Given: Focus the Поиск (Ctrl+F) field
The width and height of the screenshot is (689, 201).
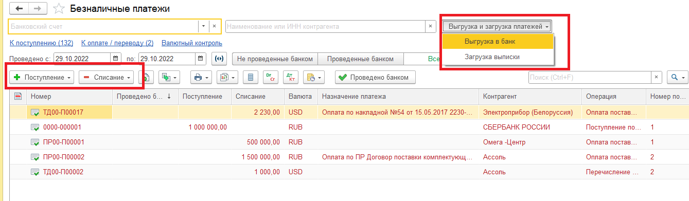Looking at the screenshot, I should 590,77.
